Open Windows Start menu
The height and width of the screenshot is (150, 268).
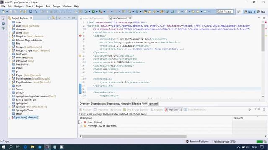click(x=3, y=147)
